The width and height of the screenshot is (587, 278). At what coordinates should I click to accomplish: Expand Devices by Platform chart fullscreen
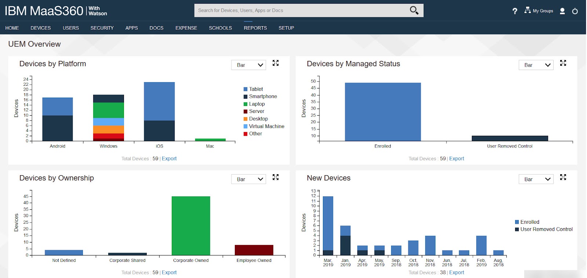276,63
